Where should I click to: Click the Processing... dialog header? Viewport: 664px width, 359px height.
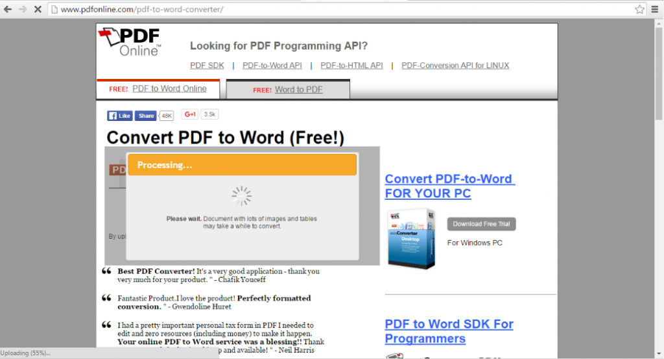[243, 165]
